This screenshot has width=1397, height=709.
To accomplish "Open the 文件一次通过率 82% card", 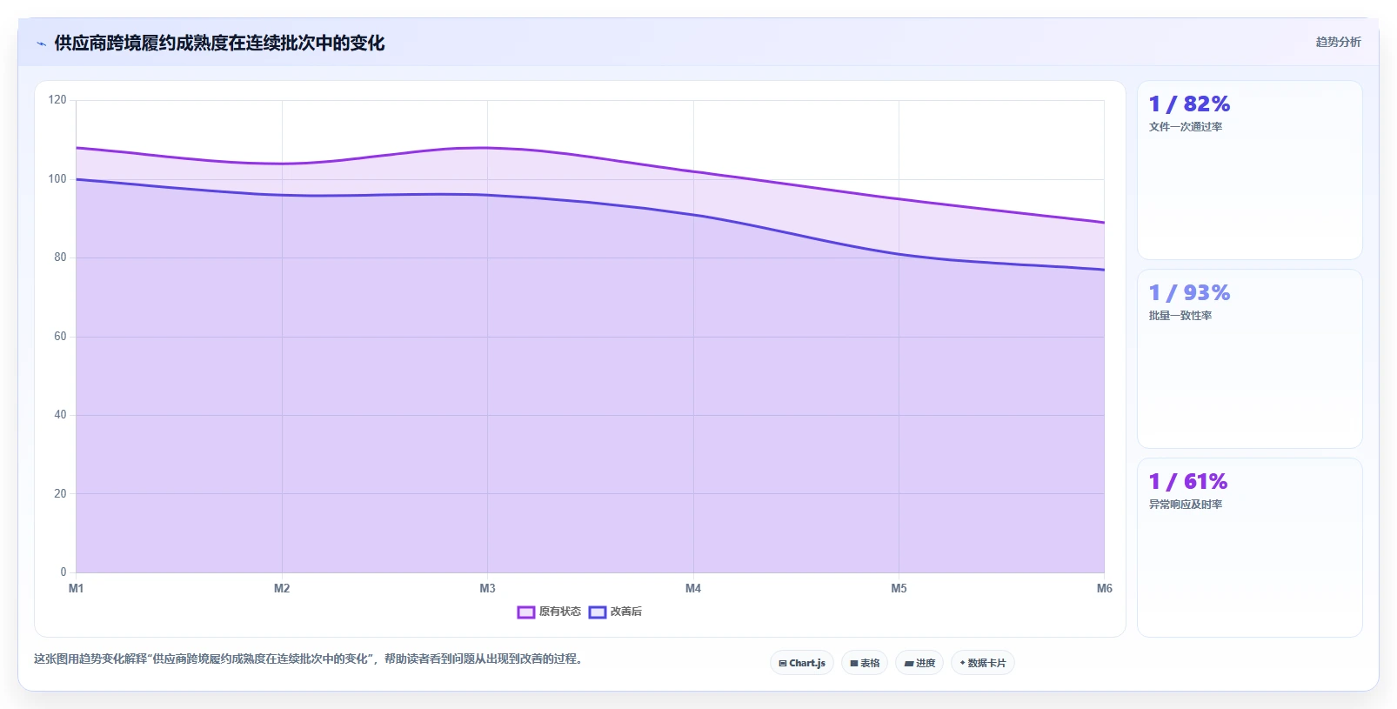I will point(1250,171).
